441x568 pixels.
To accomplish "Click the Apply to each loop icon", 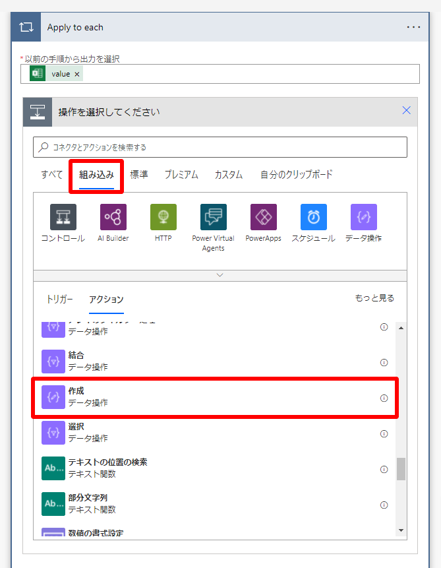I will pyautogui.click(x=26, y=27).
